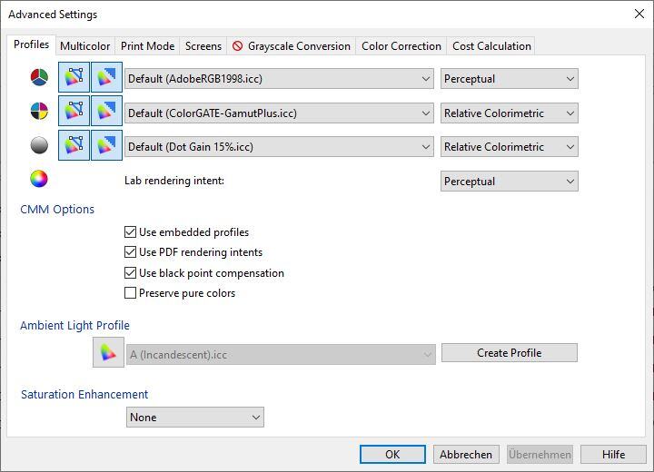Click the node-gamut icon button in the ColorGATE-GamutPlus row
This screenshot has width=654, height=472.
click(74, 113)
